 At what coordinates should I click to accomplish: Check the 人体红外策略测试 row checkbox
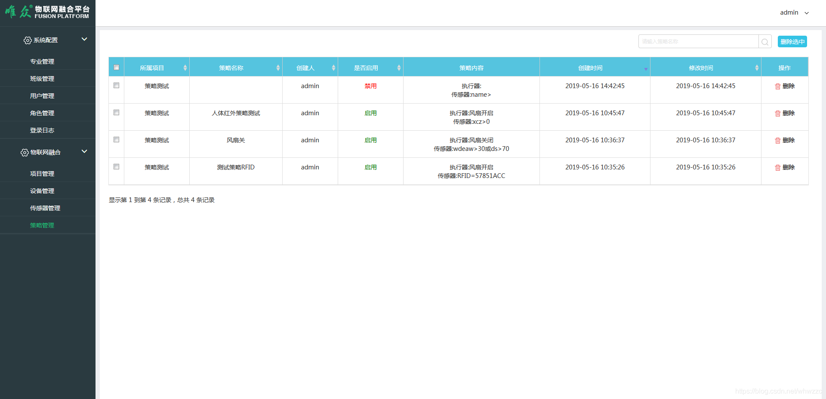[116, 113]
